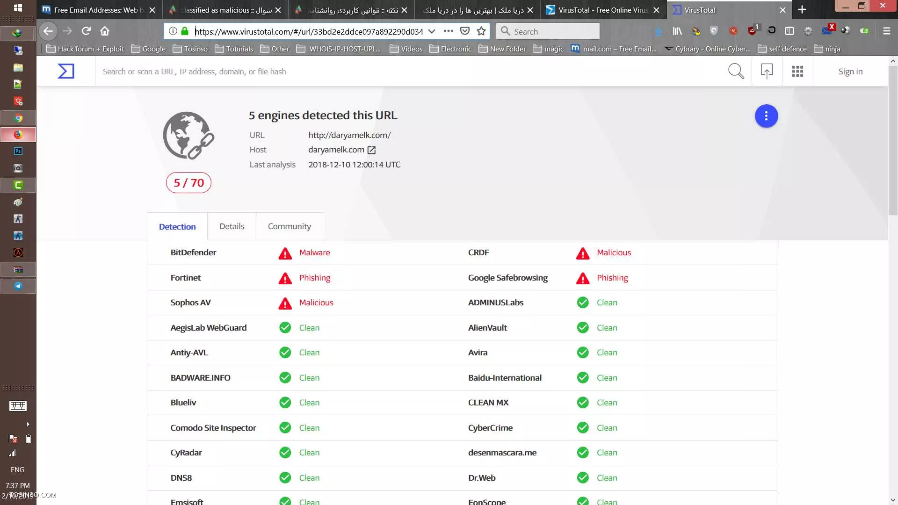898x505 pixels.
Task: Reload the page with the refresh icon
Action: 86,31
